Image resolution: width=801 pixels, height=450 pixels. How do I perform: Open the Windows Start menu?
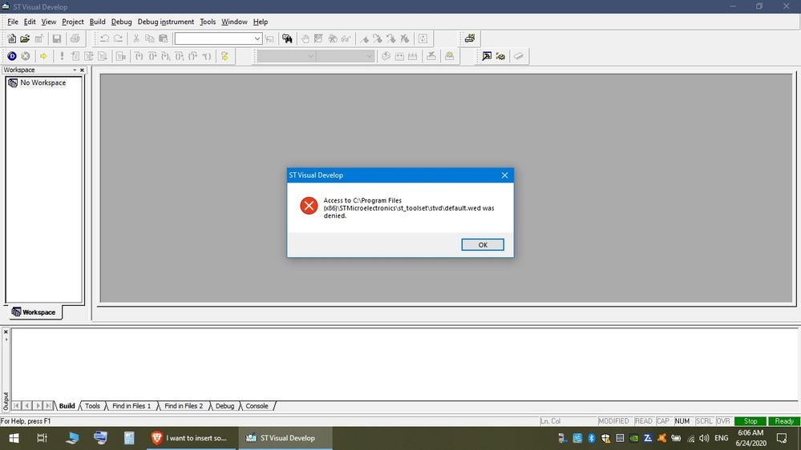14,438
